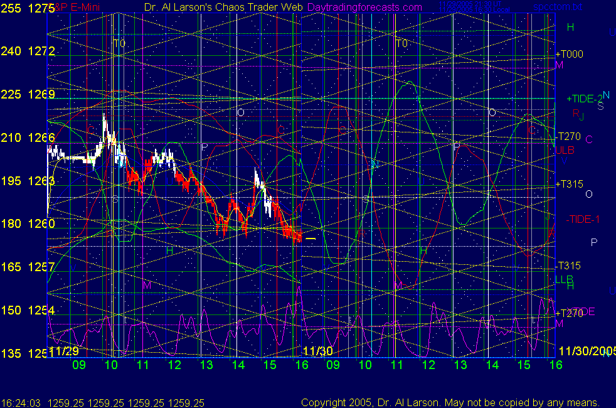The height and width of the screenshot is (408, 616).
Task: Select the green LLB label
Action: pos(564,279)
